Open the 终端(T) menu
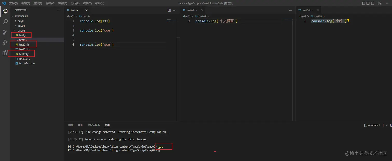The image size is (392, 161). (87, 3)
